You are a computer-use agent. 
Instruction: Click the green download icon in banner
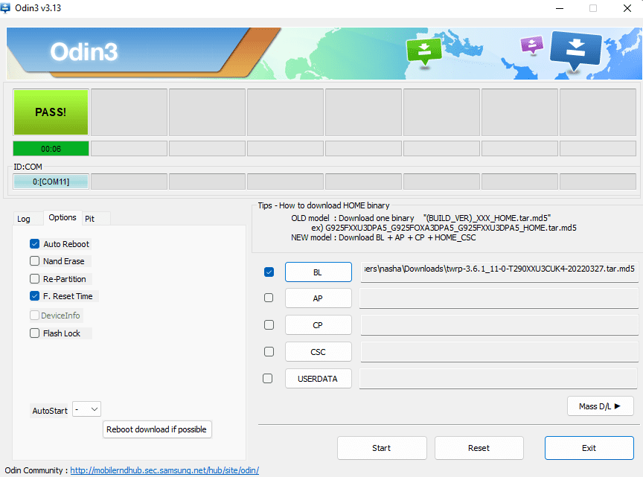pos(423,51)
